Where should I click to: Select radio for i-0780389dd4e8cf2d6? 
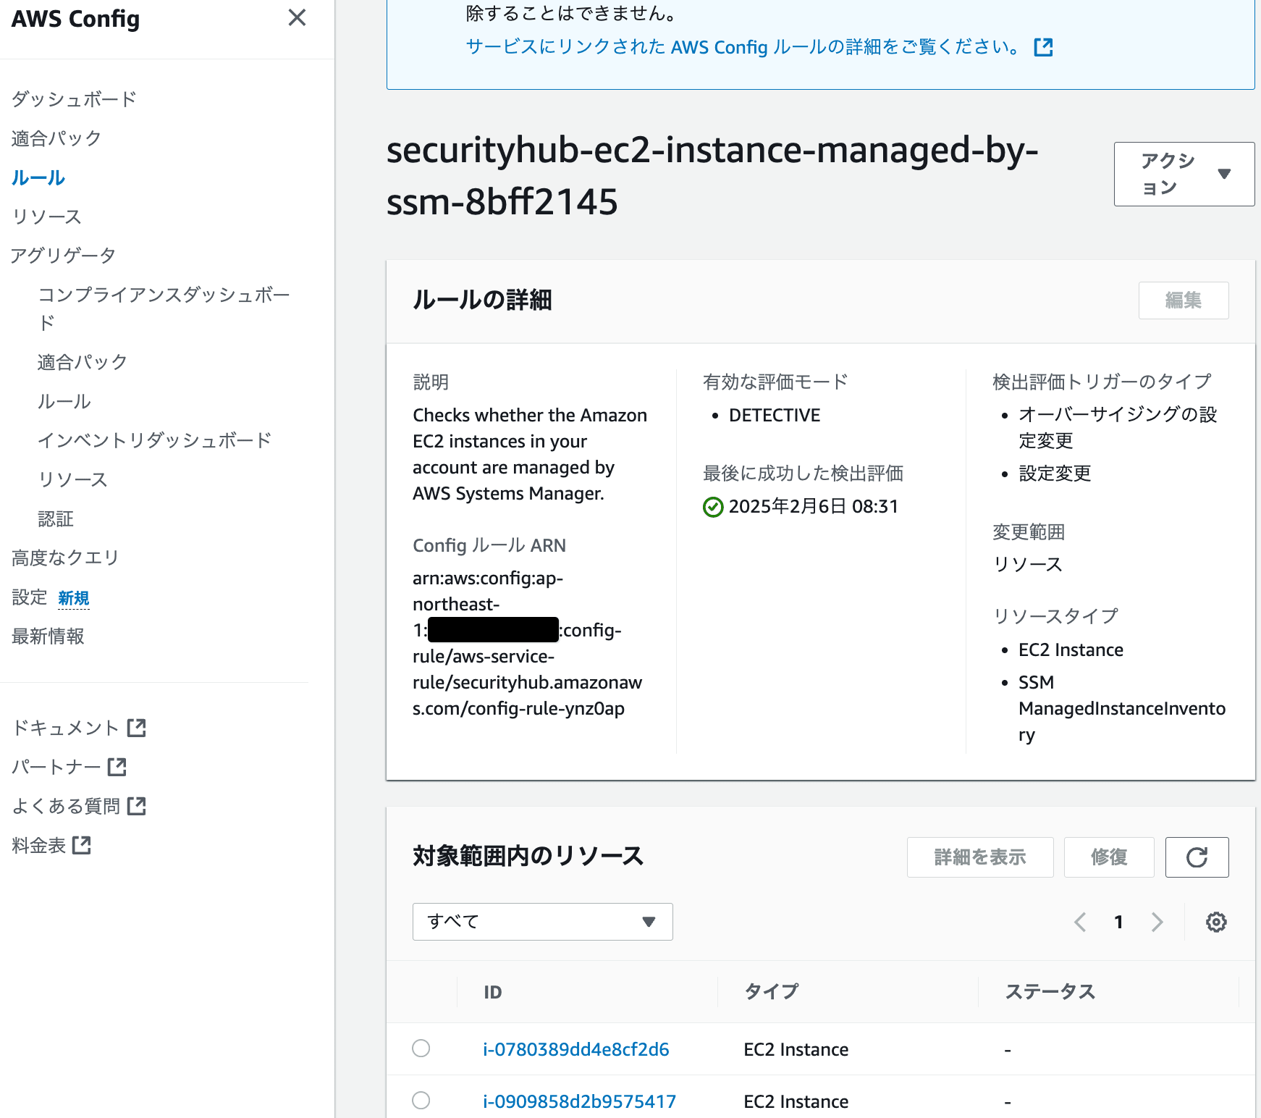pos(421,1048)
